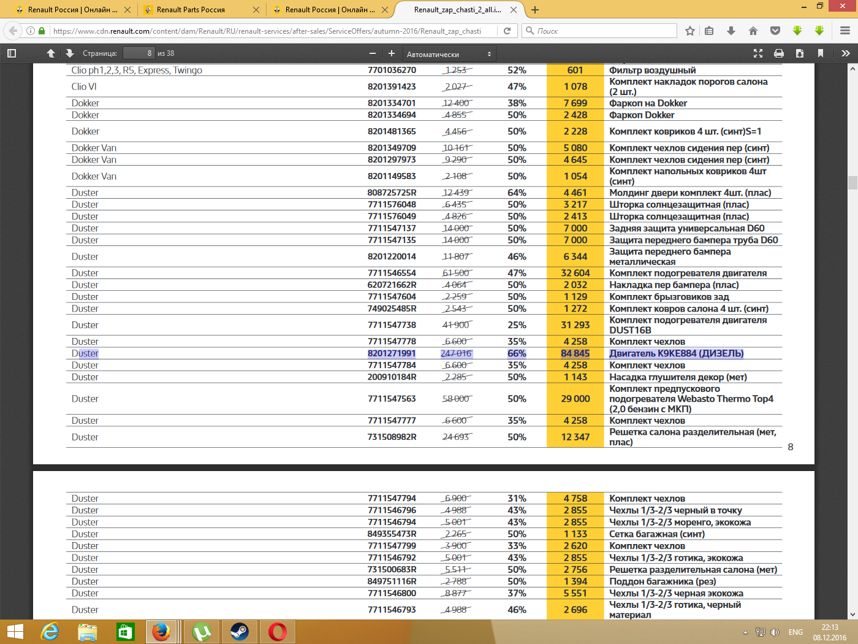
Task: Download the PDF file
Action: click(800, 53)
